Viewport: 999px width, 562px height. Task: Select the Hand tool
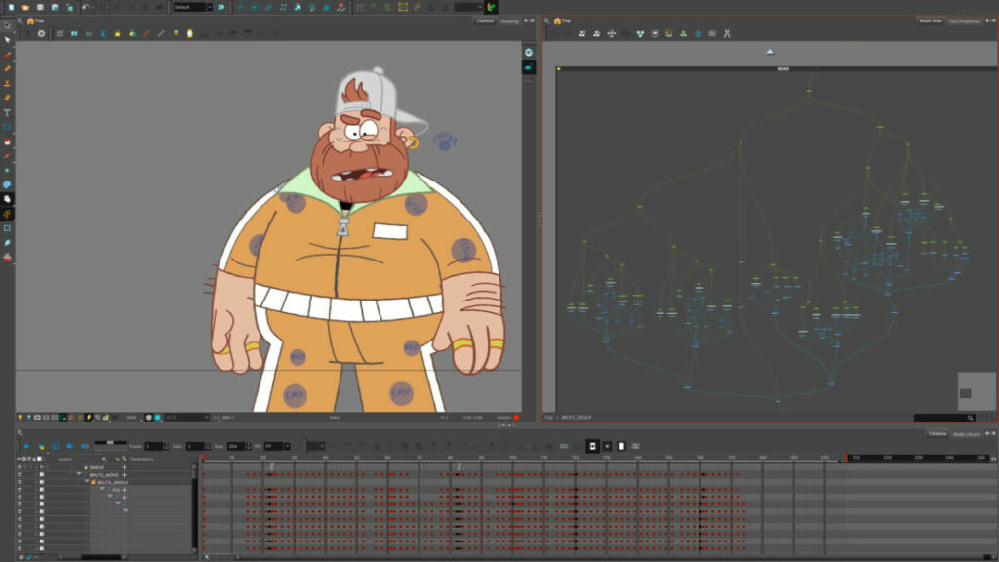click(7, 199)
